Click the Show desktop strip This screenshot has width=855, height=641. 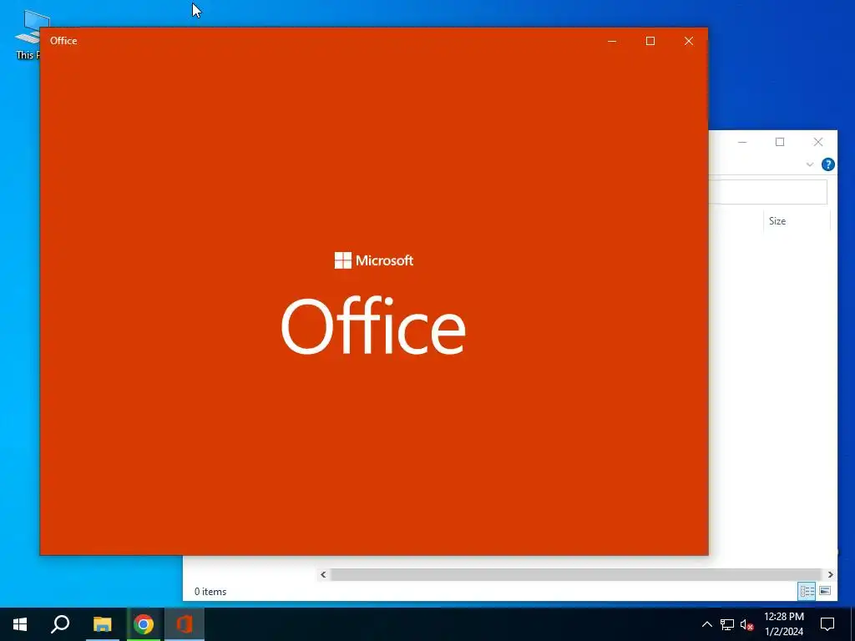coord(852,624)
